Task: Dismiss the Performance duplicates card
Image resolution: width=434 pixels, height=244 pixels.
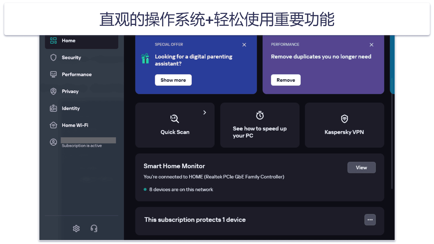Action: pyautogui.click(x=372, y=45)
